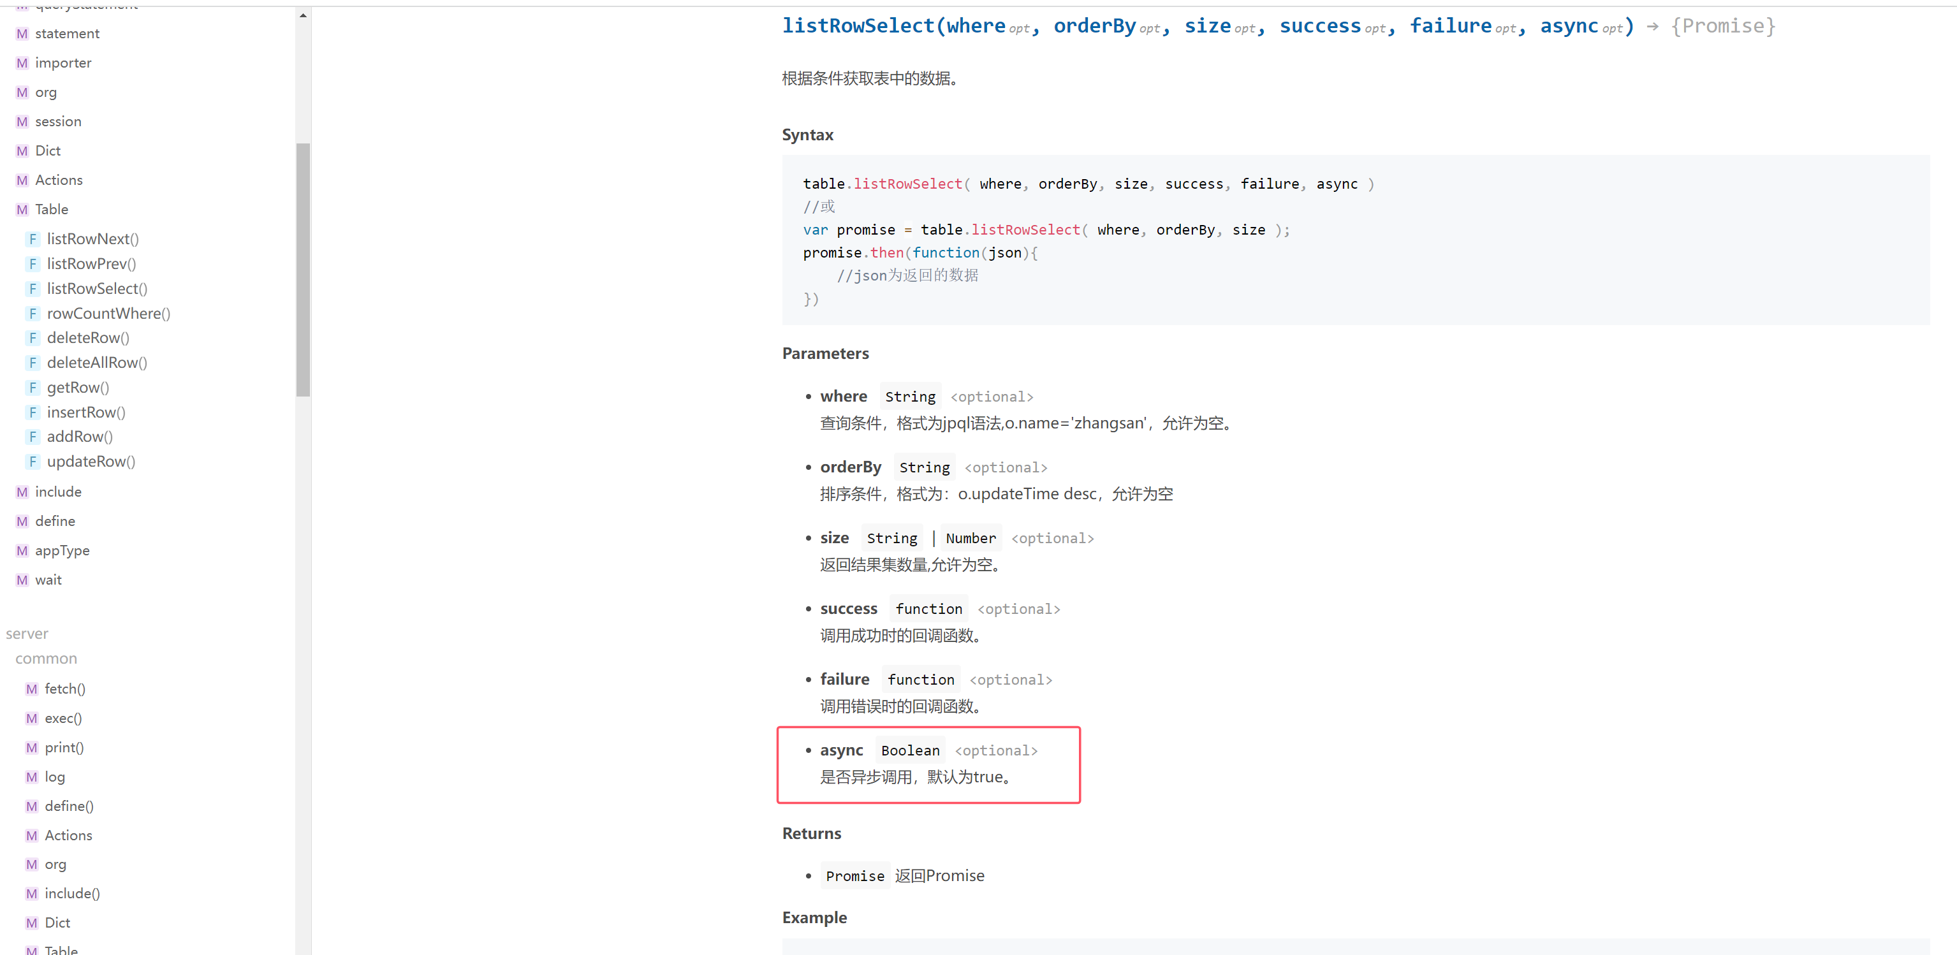Screen dimensions: 1957x955
Task: Click the M icon beside fetch()
Action: 31,689
